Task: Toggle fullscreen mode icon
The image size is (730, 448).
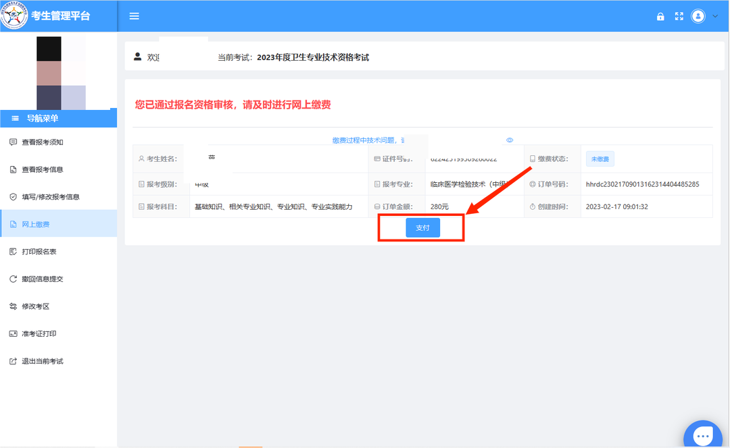Action: [679, 16]
